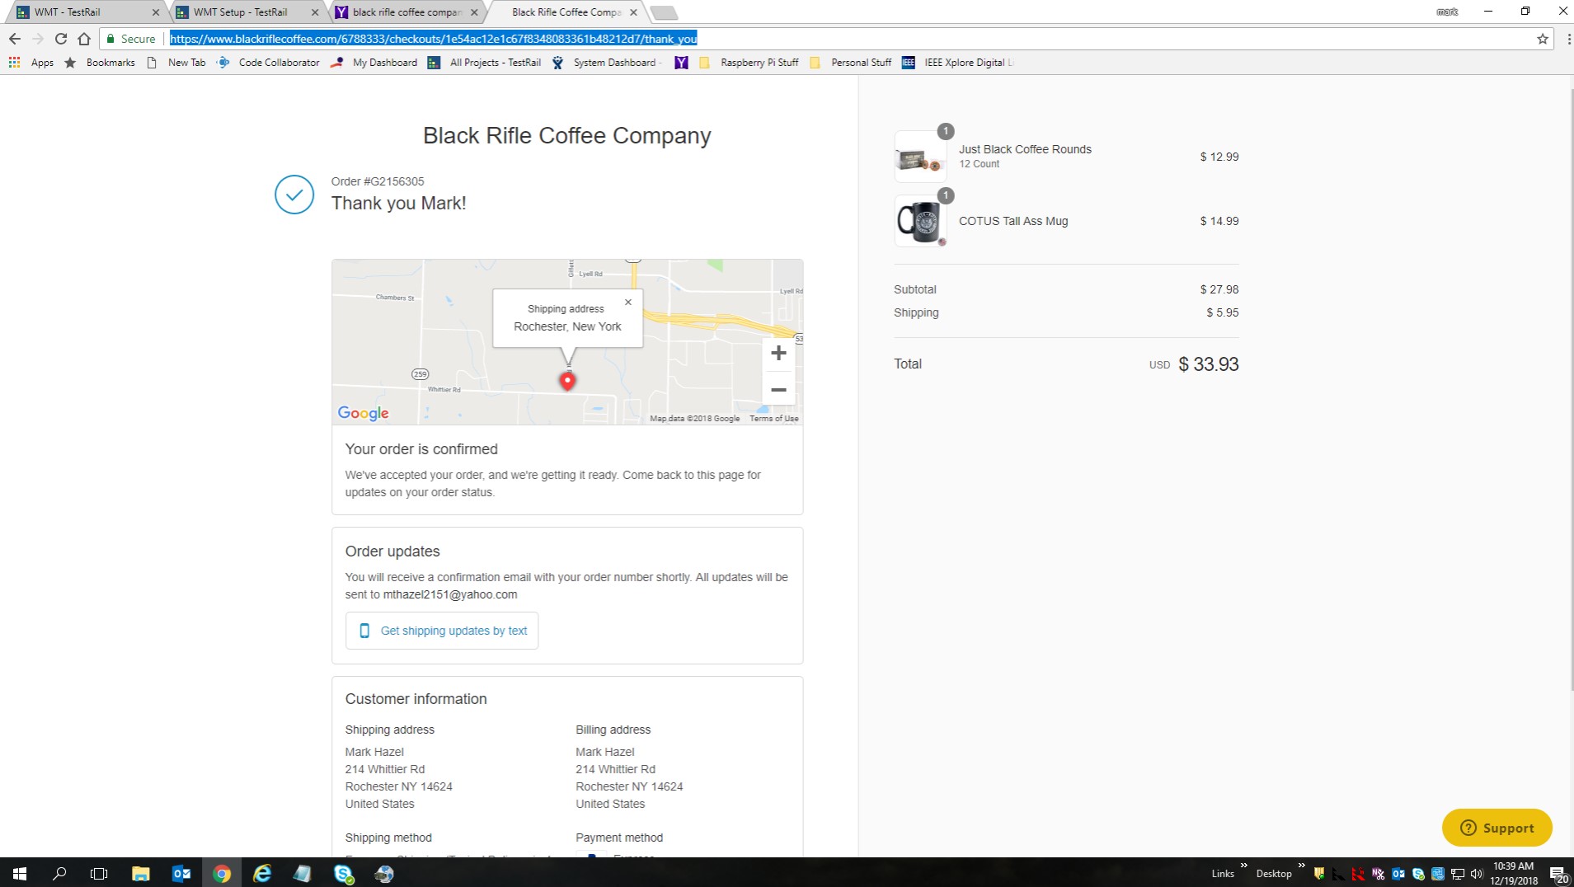Open the yellow Support chat button

1496,828
